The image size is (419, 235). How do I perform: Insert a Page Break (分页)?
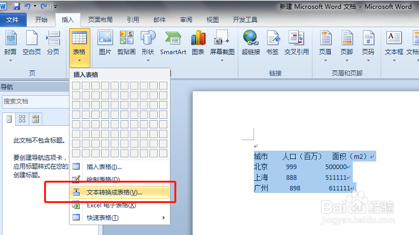click(53, 43)
